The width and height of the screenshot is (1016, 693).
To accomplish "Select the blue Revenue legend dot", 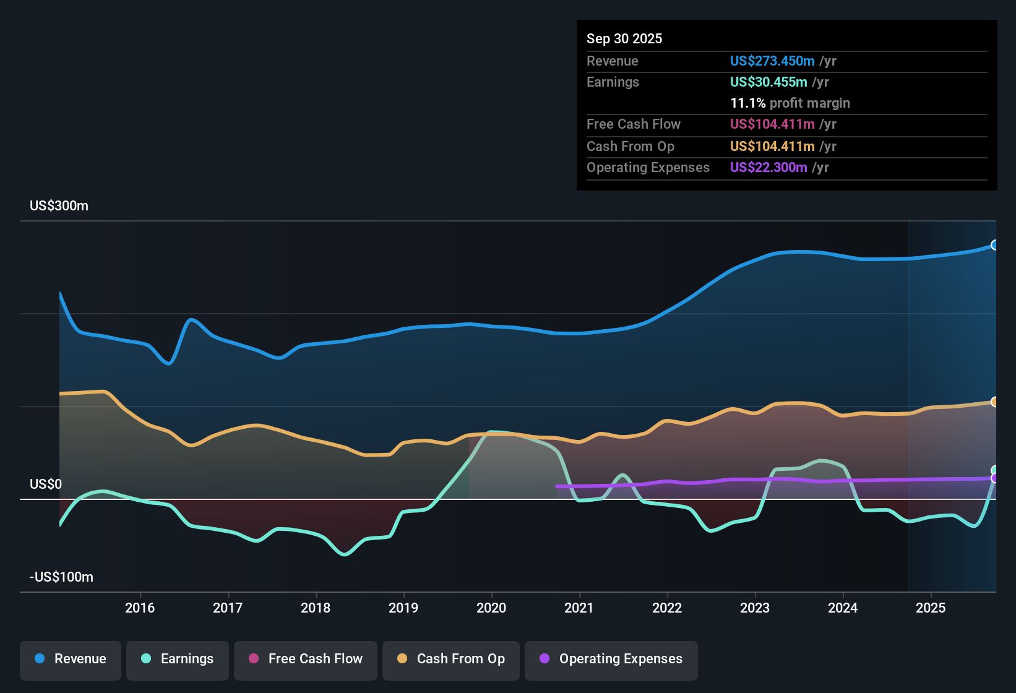I will click(x=39, y=659).
